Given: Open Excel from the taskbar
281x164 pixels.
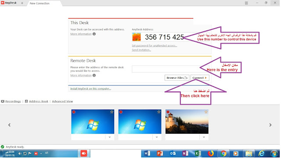Looking at the screenshot, I should point(198,153).
